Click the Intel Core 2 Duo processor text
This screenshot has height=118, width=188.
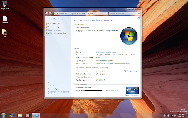click(116, 55)
